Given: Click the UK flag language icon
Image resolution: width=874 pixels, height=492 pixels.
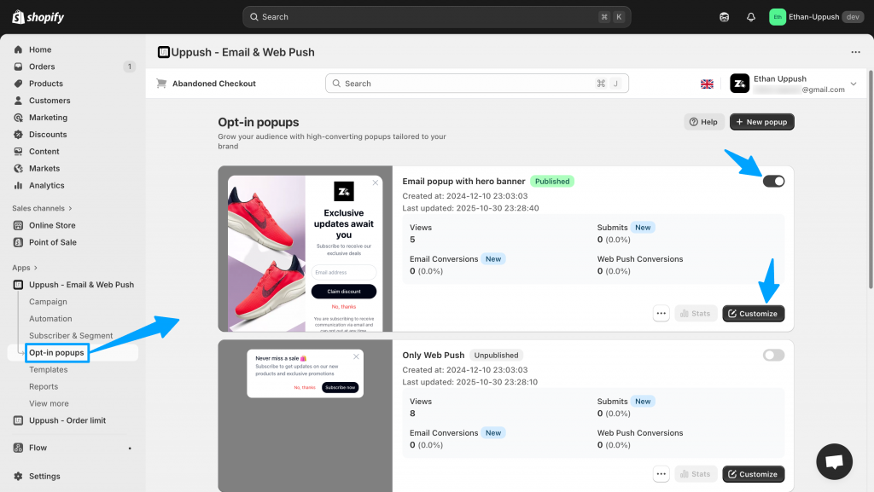Looking at the screenshot, I should (x=707, y=84).
